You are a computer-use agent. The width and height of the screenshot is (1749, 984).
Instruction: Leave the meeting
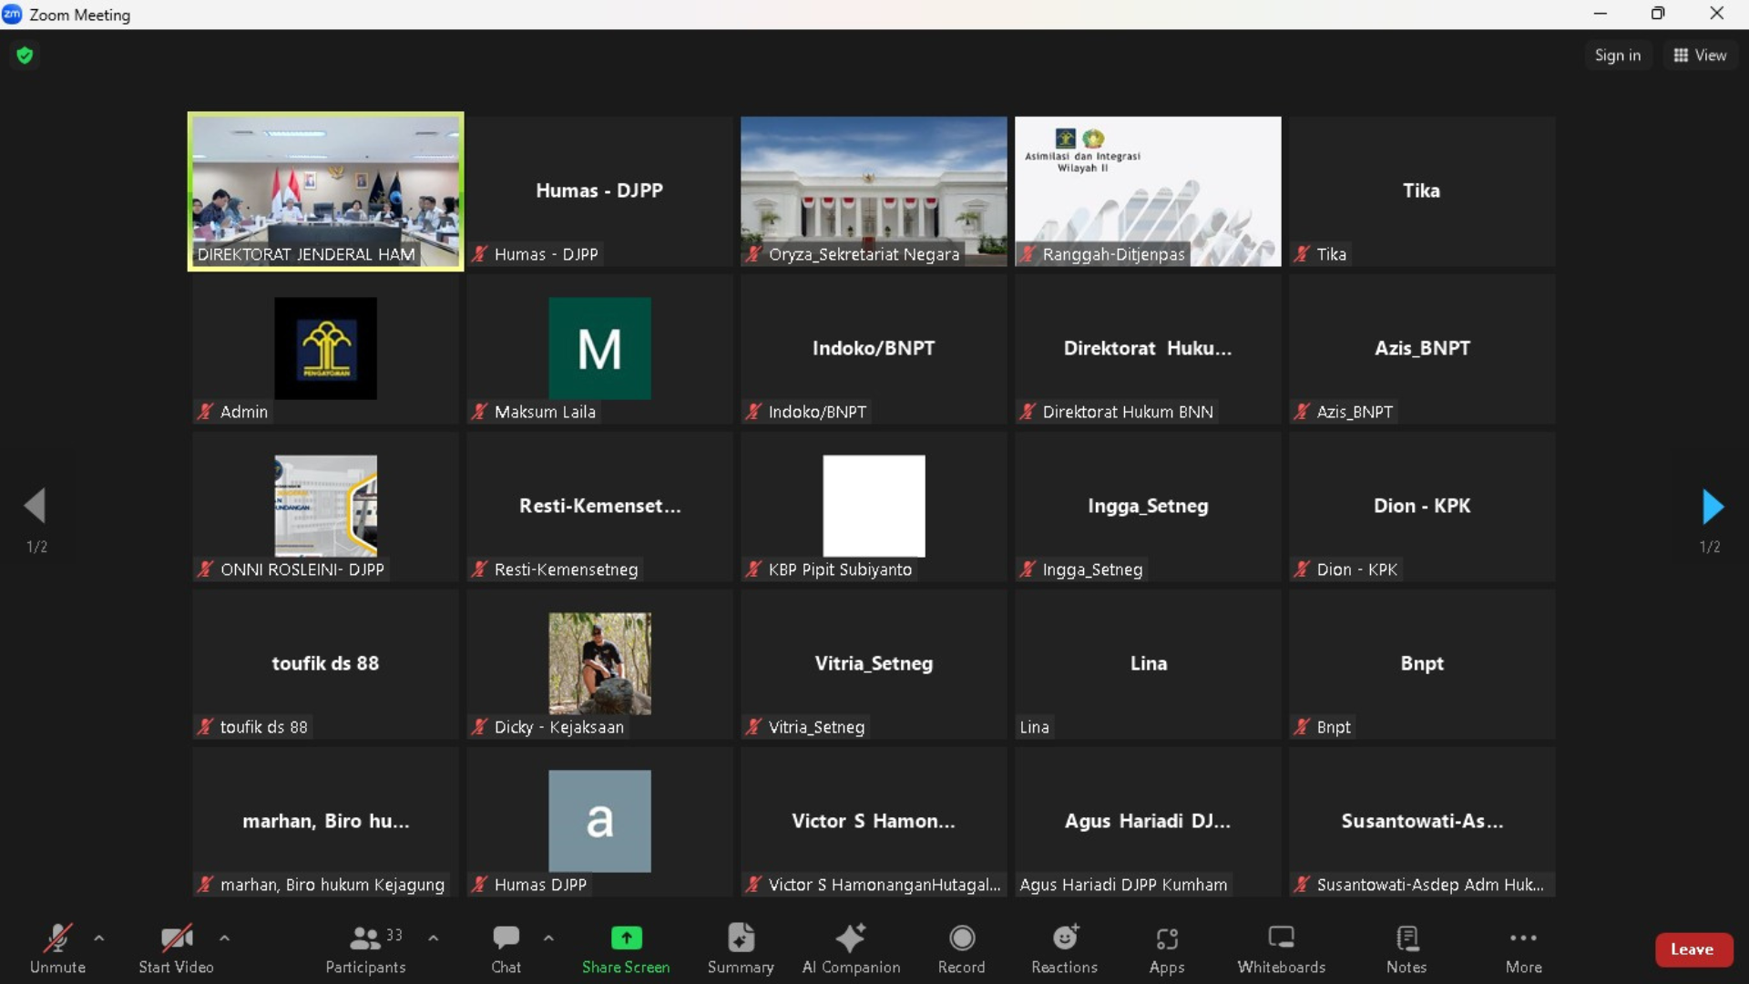(x=1693, y=949)
